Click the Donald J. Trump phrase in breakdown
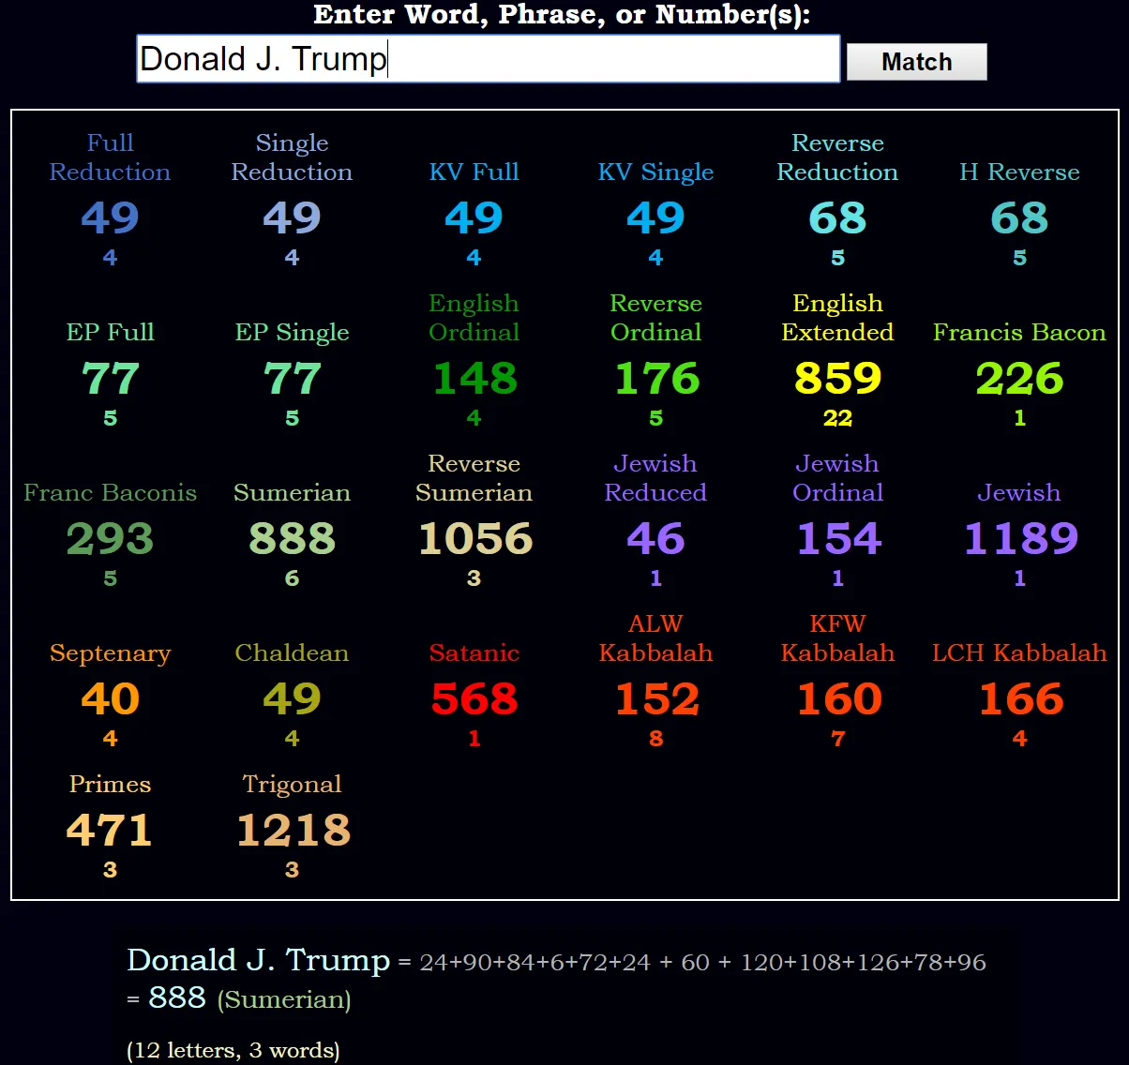The width and height of the screenshot is (1129, 1065). pos(258,960)
